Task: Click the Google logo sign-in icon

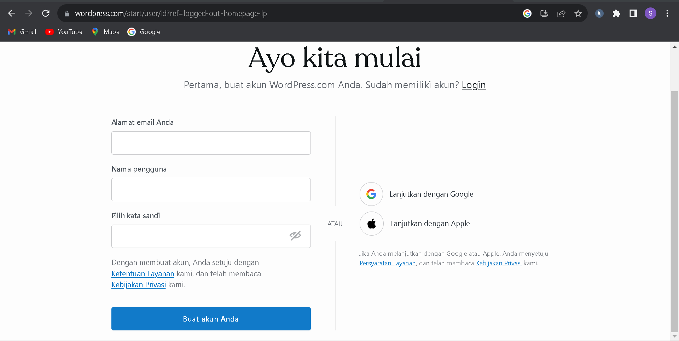Action: (x=371, y=194)
